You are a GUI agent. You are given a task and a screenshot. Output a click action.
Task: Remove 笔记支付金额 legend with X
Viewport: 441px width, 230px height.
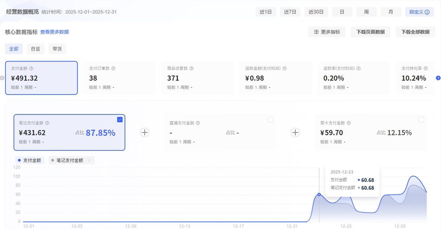click(89, 160)
